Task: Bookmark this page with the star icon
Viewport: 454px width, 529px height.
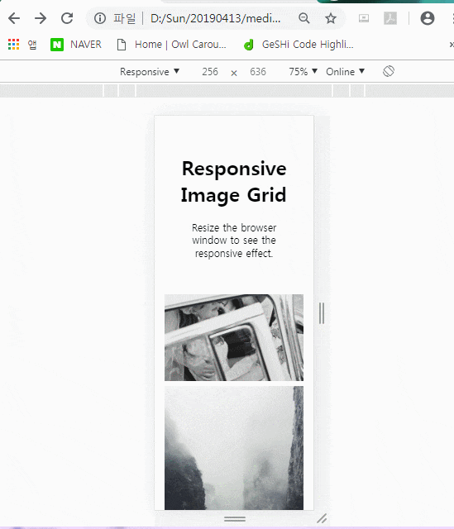Action: pos(331,18)
